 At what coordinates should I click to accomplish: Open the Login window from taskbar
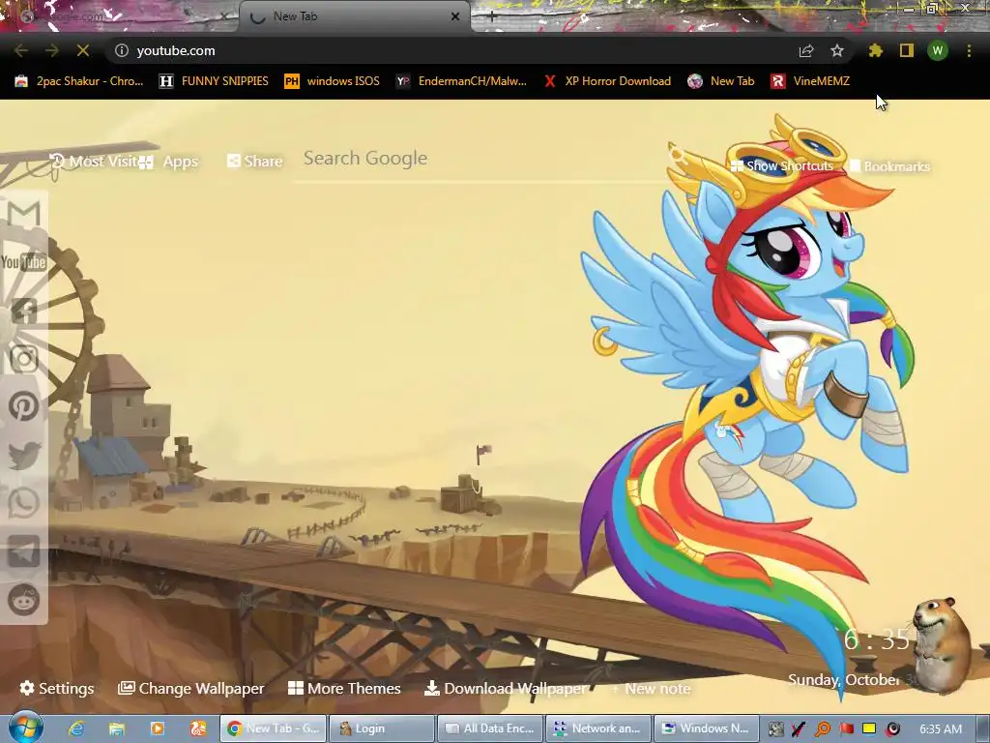pos(381,728)
